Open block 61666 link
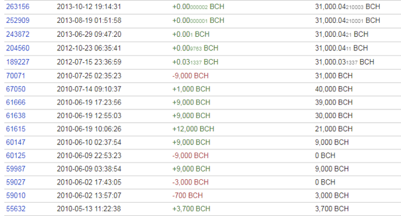 tap(15, 103)
